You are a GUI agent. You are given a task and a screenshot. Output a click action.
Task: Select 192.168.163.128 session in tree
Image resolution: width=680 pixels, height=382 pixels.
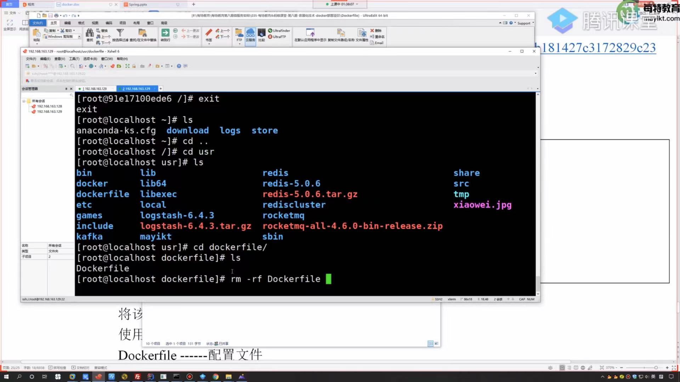[49, 106]
